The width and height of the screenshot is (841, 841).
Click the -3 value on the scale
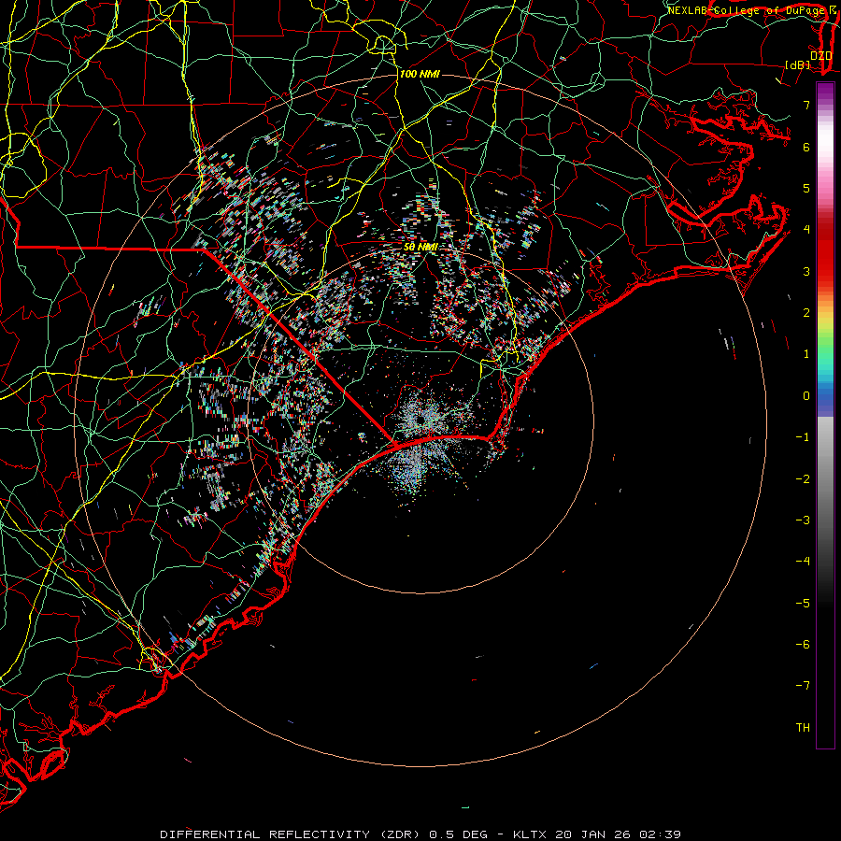[803, 520]
